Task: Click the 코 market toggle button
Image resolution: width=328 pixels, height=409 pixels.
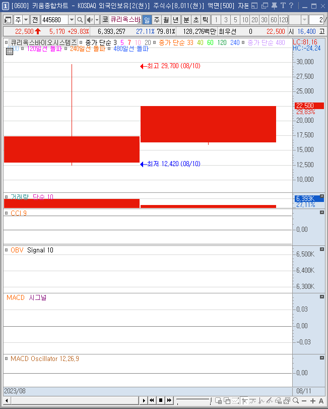Action: [105, 20]
